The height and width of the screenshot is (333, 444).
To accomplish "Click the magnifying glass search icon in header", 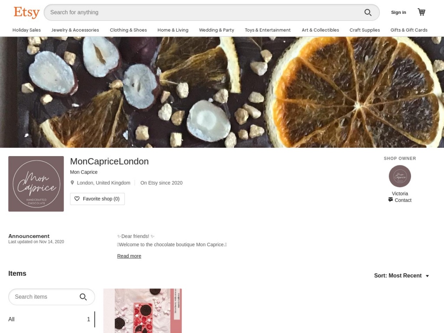I will (x=368, y=13).
